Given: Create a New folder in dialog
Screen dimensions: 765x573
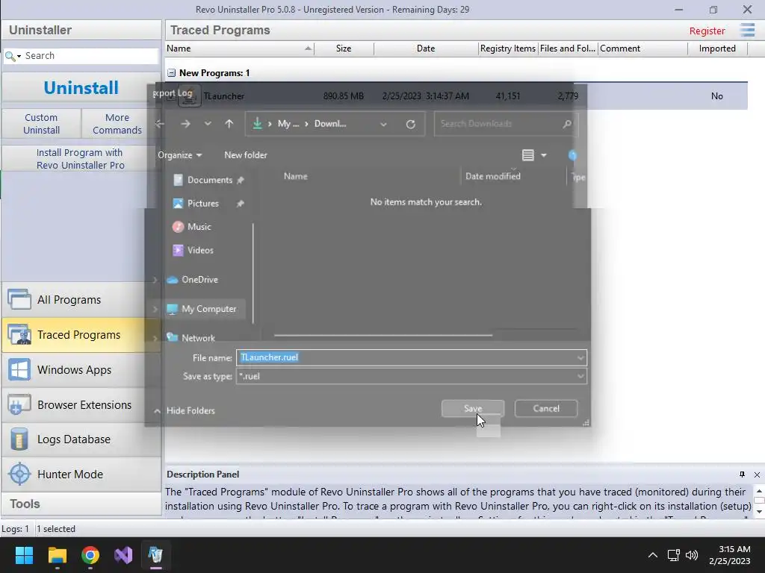Looking at the screenshot, I should click(245, 155).
